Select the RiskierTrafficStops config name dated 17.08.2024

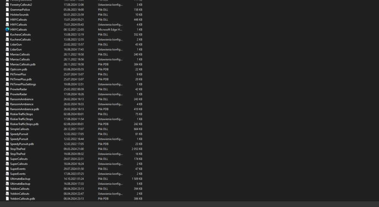[x=22, y=119]
